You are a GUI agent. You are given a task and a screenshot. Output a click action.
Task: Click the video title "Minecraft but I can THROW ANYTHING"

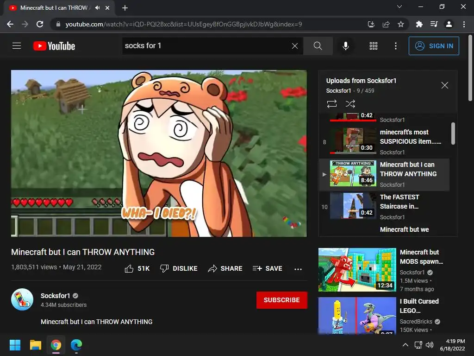point(83,252)
